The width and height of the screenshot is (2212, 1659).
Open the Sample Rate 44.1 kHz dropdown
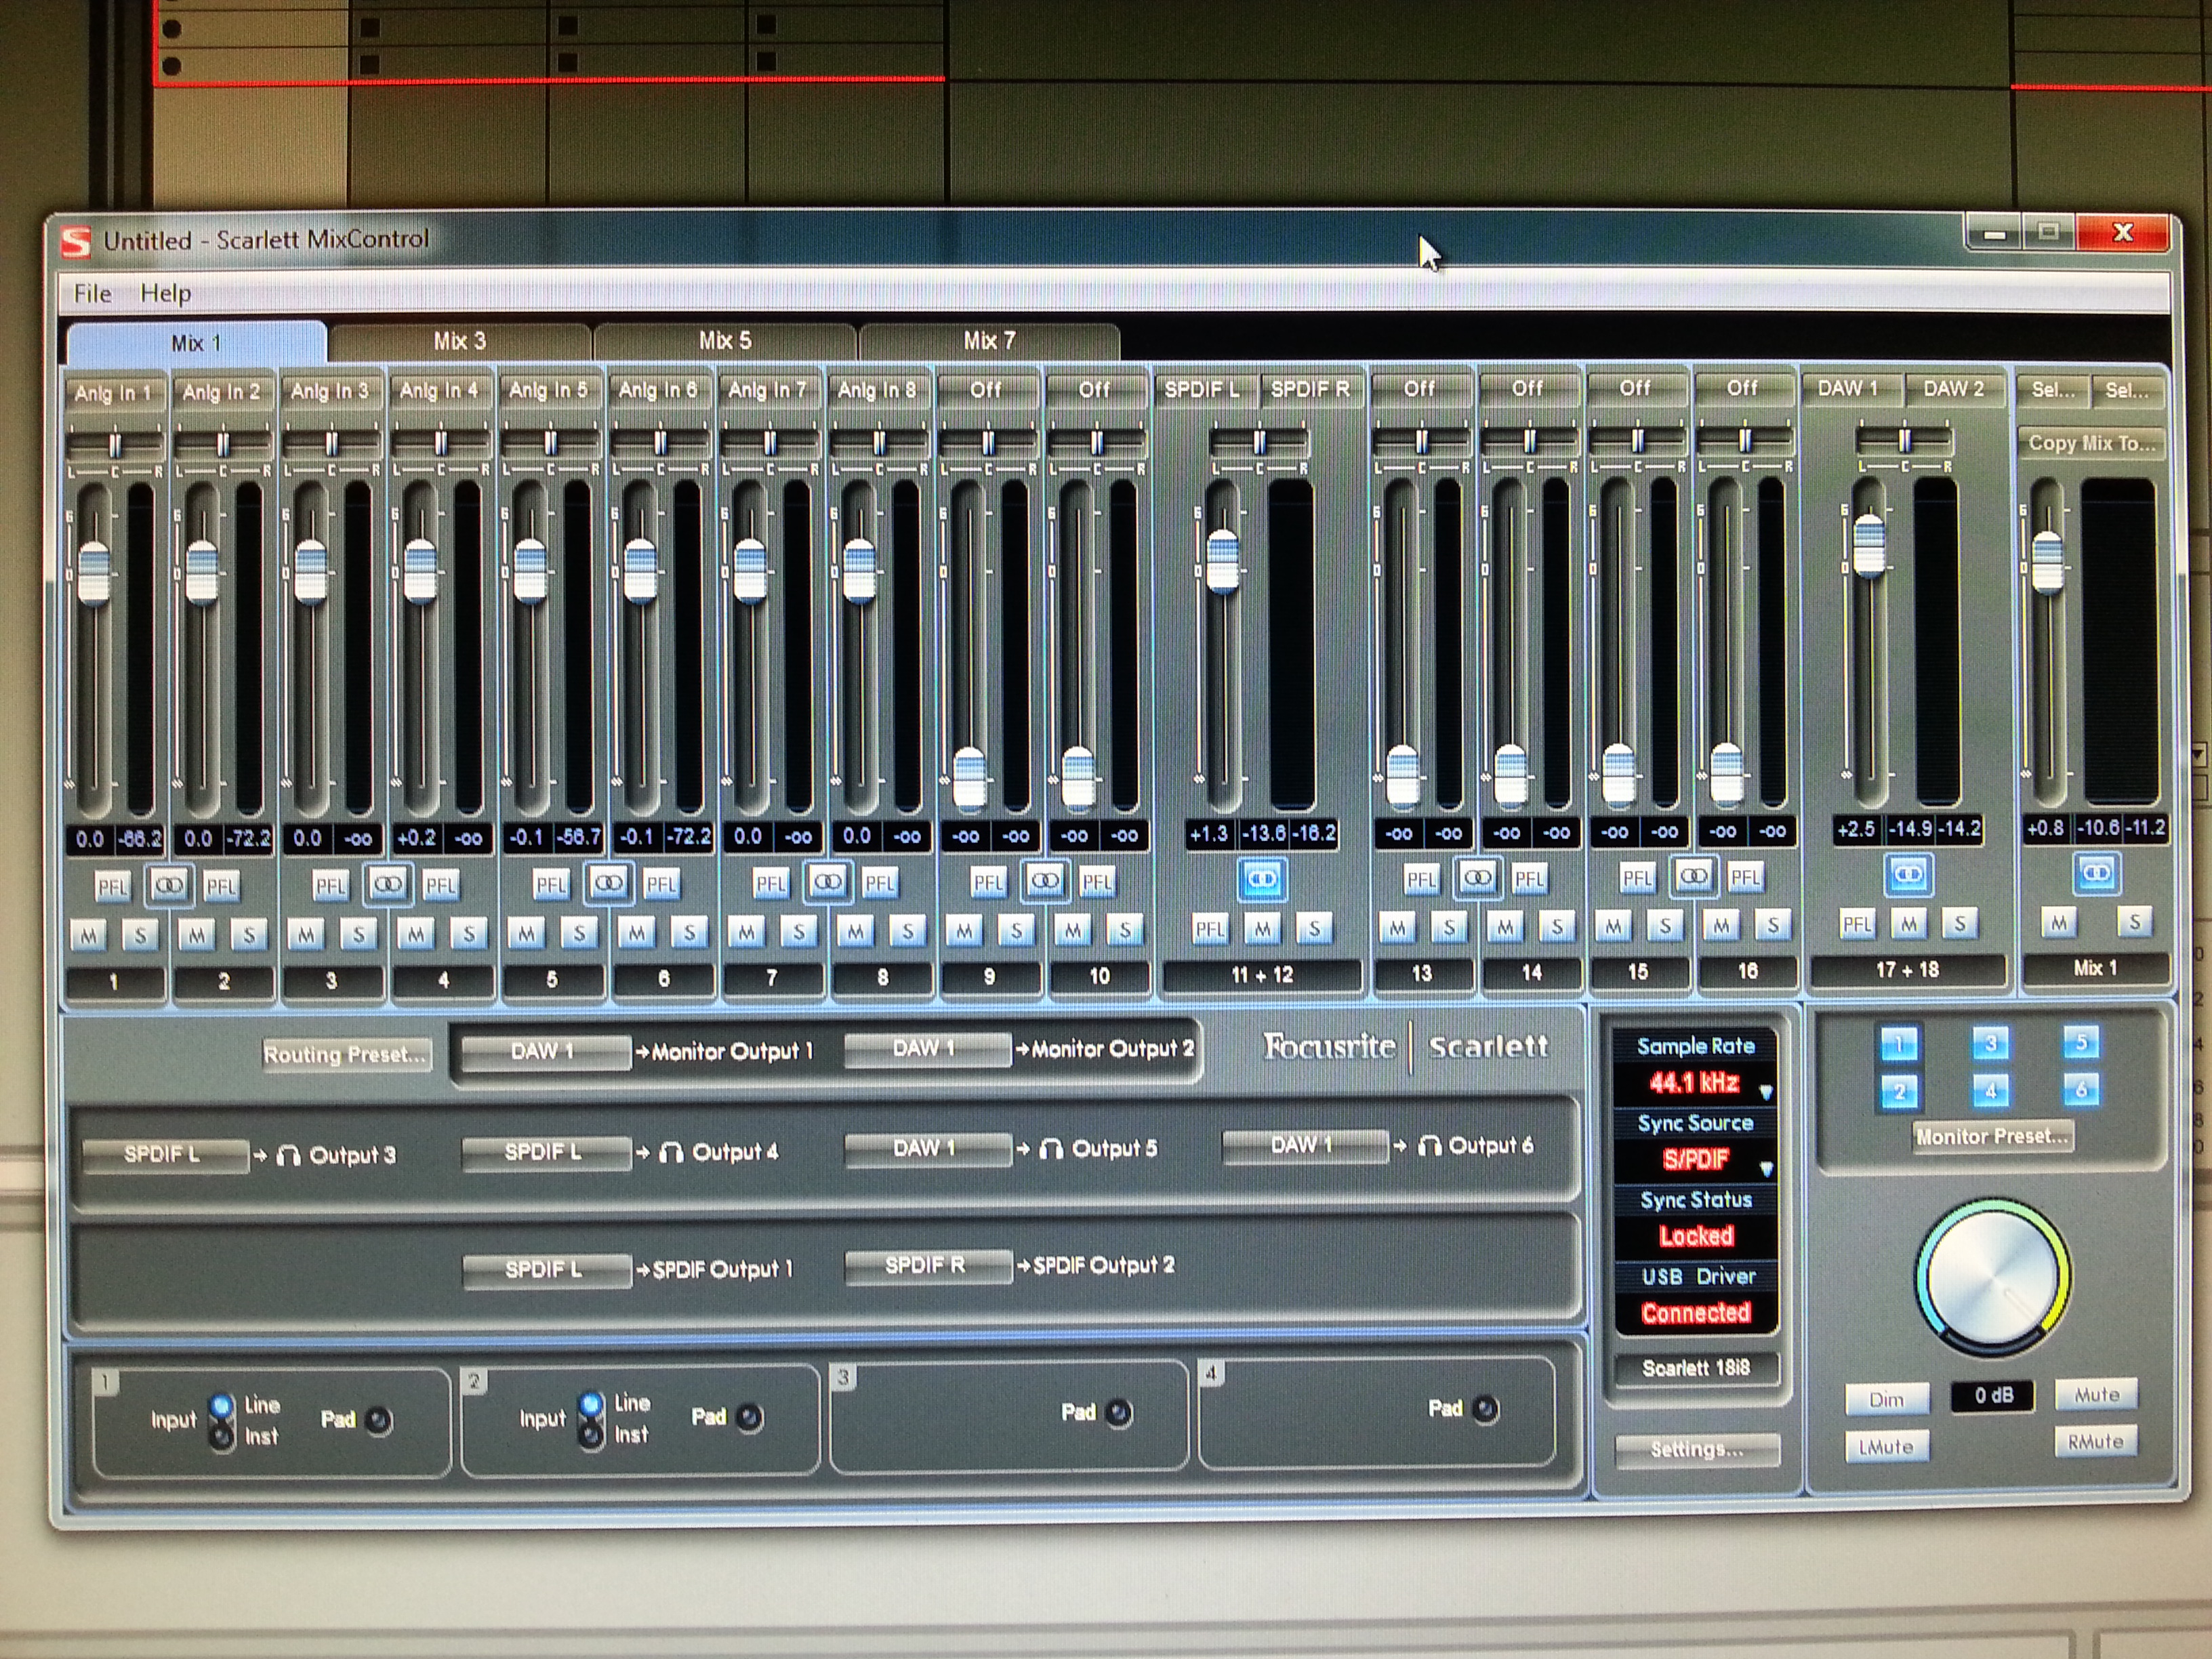click(1697, 1083)
